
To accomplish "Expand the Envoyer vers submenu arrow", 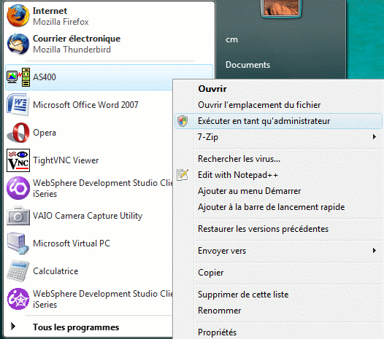I will [375, 251].
